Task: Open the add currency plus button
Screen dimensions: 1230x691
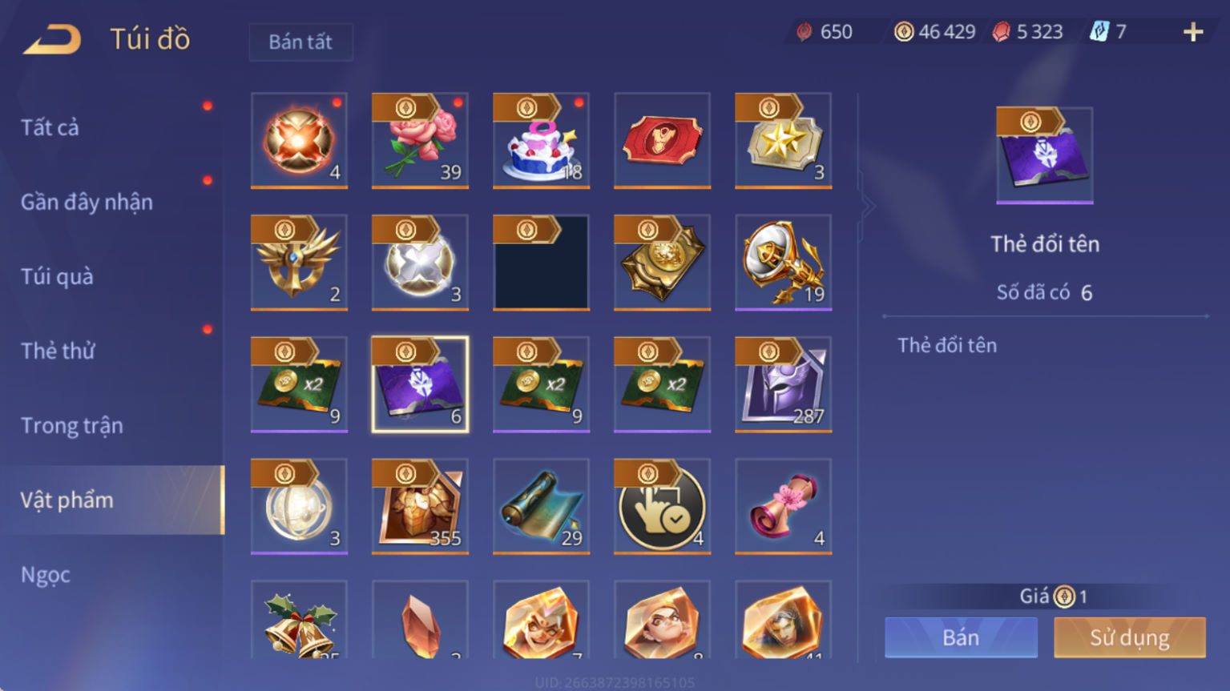Action: [1193, 32]
